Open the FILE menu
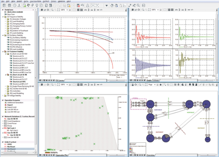219x157 pixels. (3, 1)
